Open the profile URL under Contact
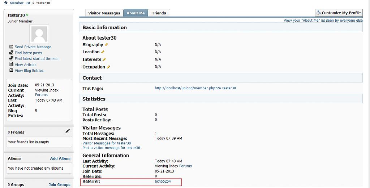370x188 pixels. coord(195,88)
